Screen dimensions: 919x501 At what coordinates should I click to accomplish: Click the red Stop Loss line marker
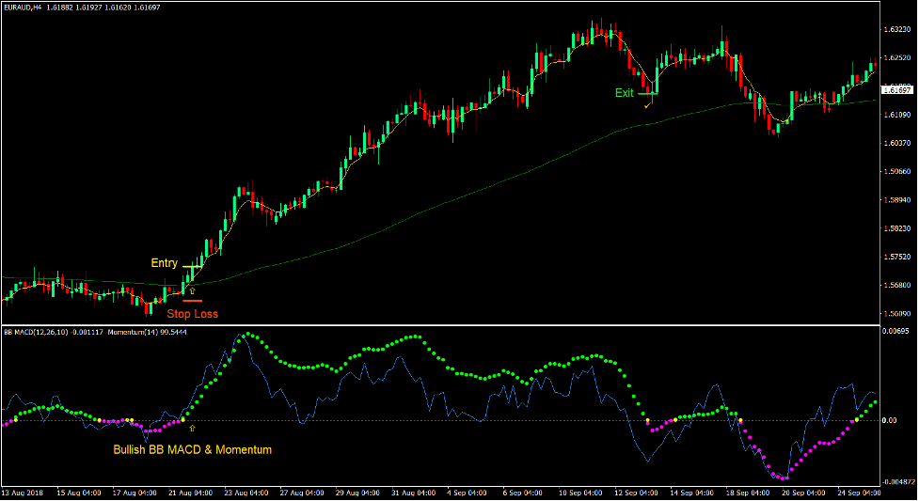pyautogui.click(x=193, y=301)
